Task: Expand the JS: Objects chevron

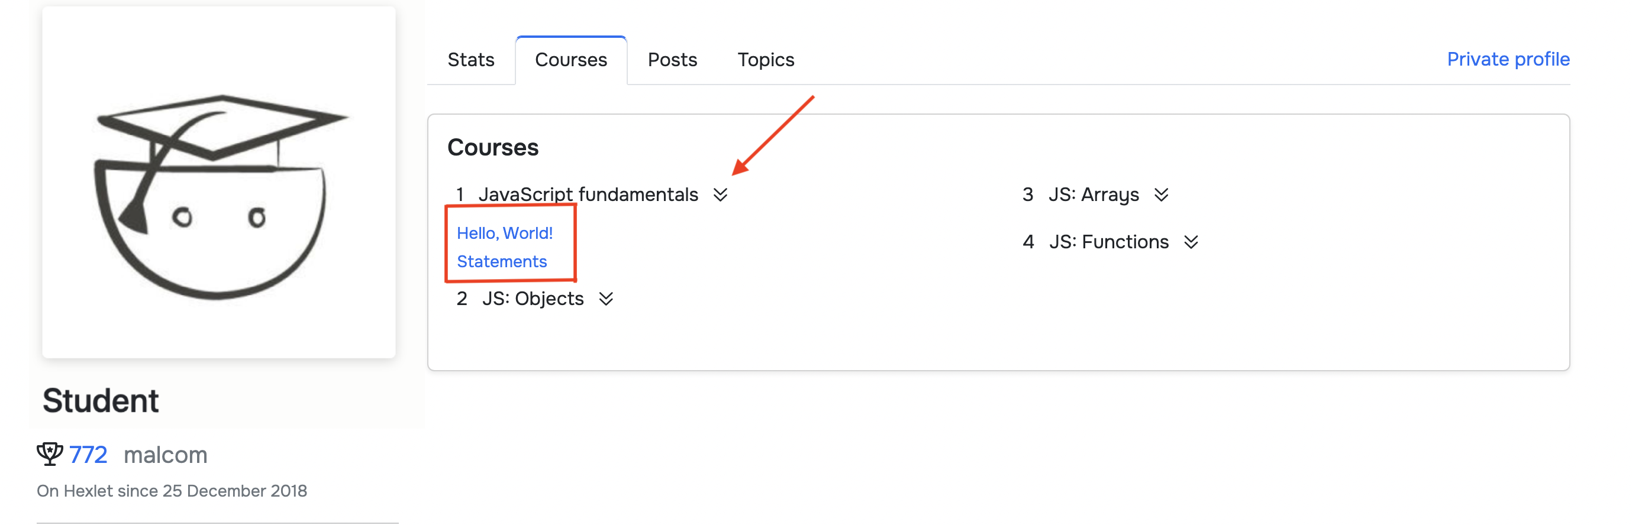Action: [x=607, y=299]
